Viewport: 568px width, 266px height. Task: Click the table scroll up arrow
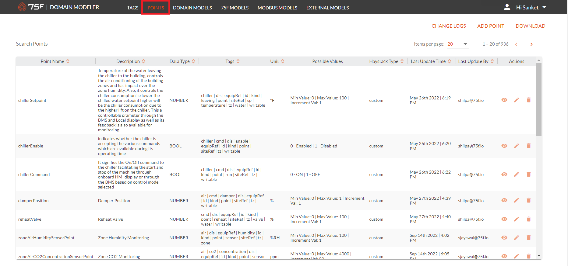coord(539,60)
